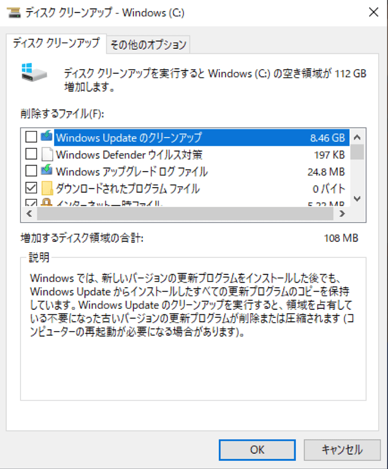Click the キャンセル button
The width and height of the screenshot is (388, 469).
(x=342, y=450)
